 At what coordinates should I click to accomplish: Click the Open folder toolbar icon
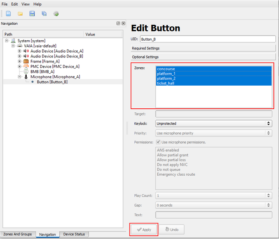pos(20,14)
